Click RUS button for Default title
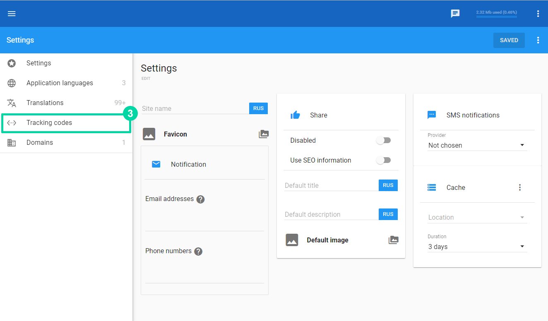Screen dimensions: 548x321 388,185
